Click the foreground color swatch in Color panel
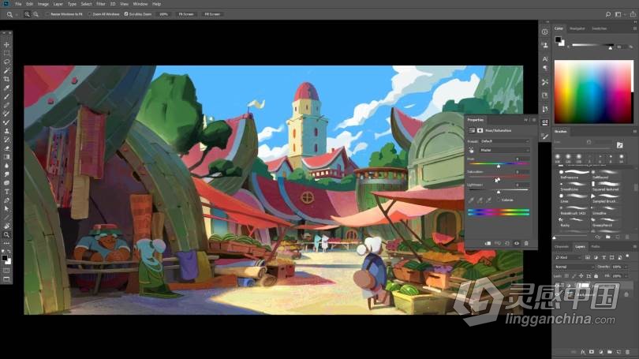 coord(558,39)
